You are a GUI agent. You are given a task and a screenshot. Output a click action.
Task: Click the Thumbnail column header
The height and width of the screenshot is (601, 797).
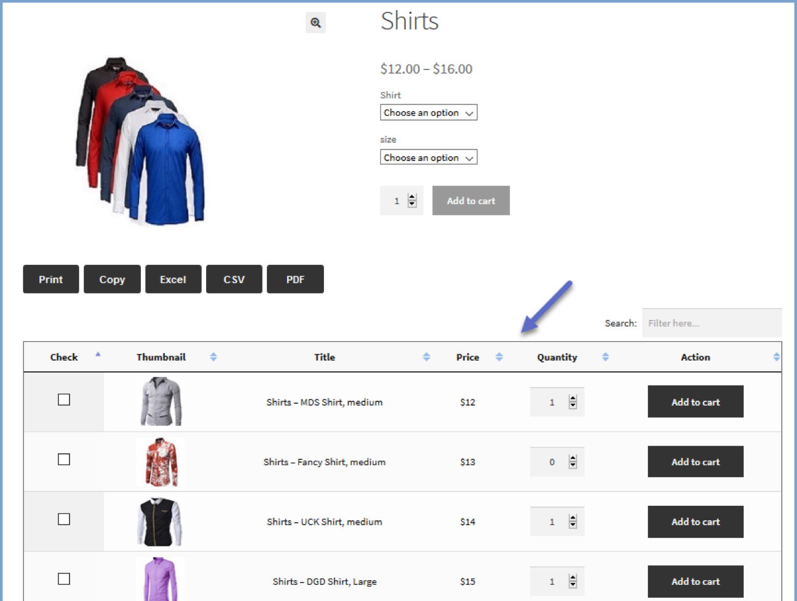coord(161,357)
